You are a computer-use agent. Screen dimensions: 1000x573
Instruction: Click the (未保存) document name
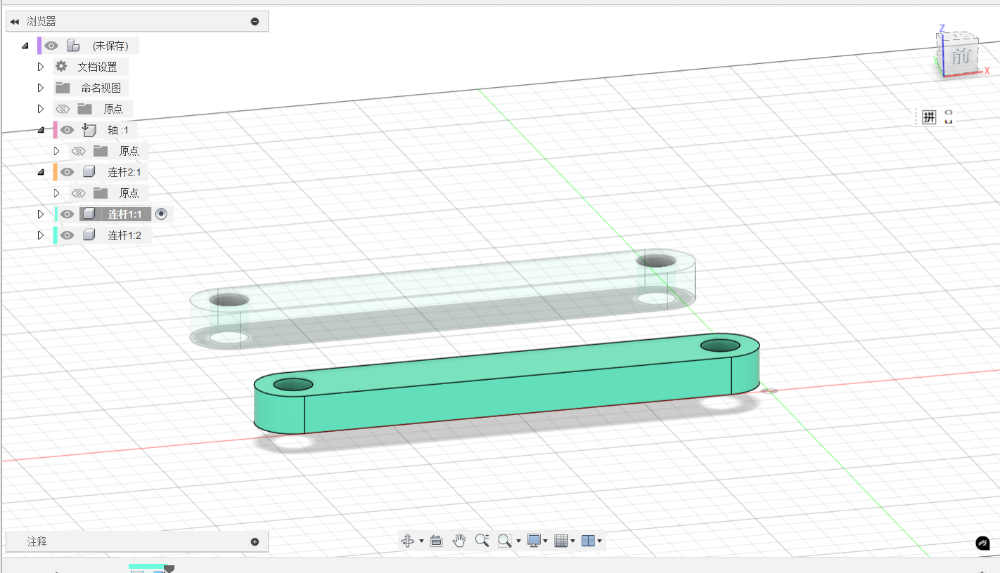(110, 46)
